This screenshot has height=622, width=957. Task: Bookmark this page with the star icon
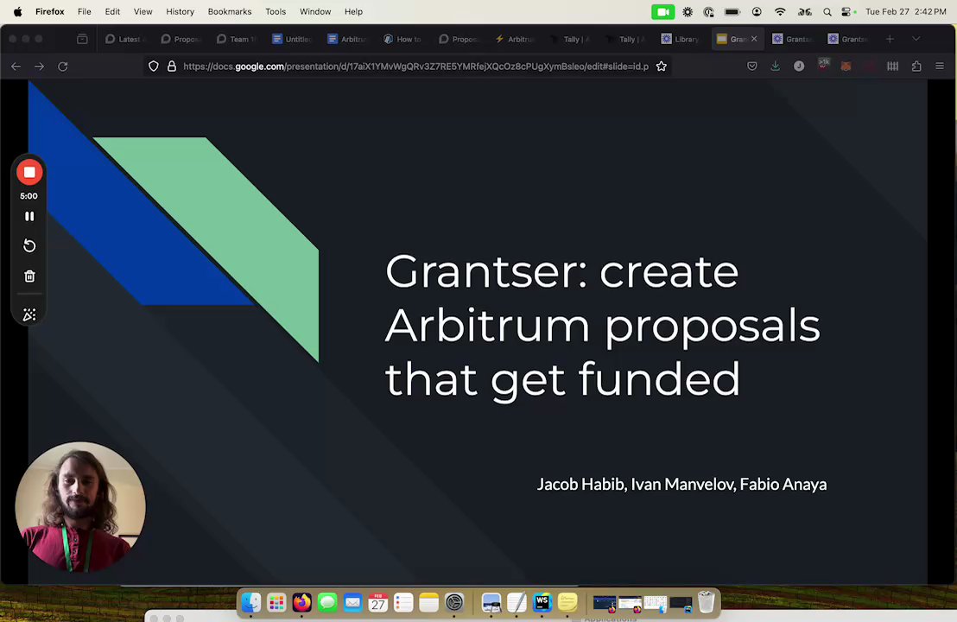(661, 67)
